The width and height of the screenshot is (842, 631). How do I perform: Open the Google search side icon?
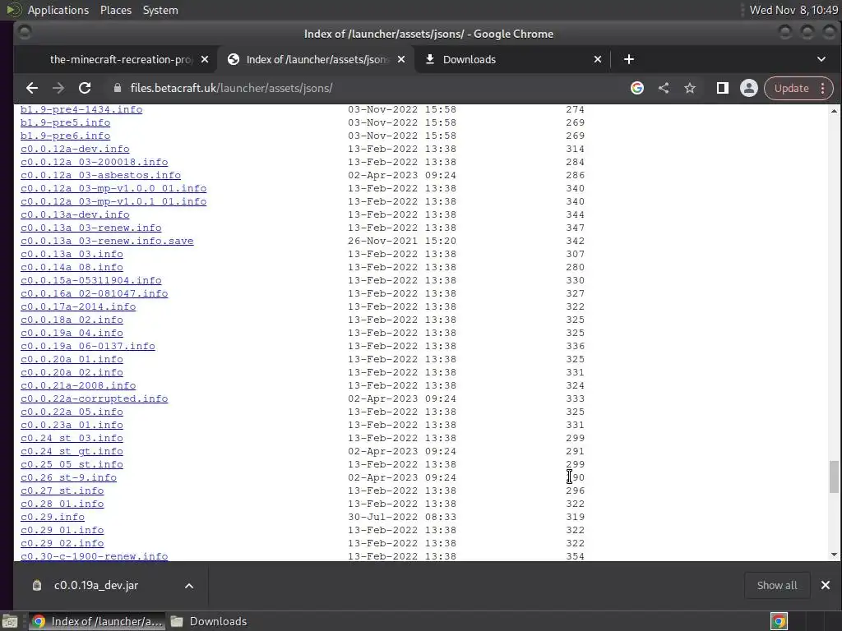[637, 88]
